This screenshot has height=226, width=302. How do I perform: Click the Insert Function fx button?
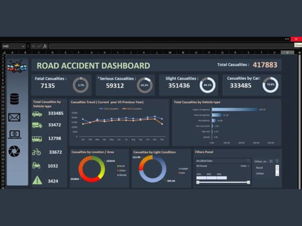click(45, 46)
